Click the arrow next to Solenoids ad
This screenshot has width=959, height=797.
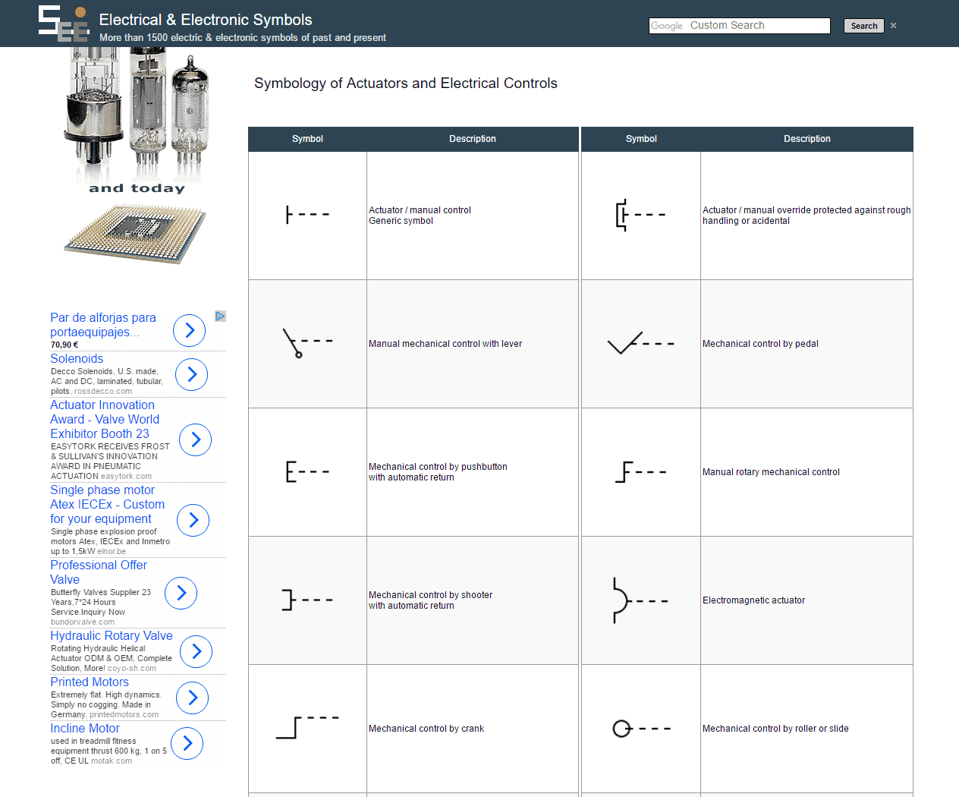(x=192, y=374)
